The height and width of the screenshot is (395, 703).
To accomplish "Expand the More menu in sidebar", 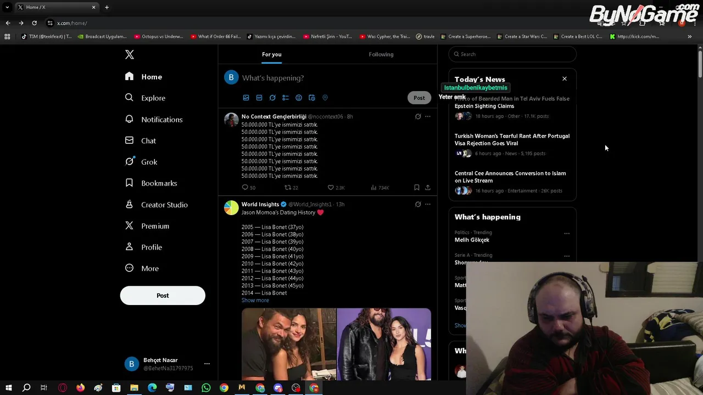I will pos(142,268).
